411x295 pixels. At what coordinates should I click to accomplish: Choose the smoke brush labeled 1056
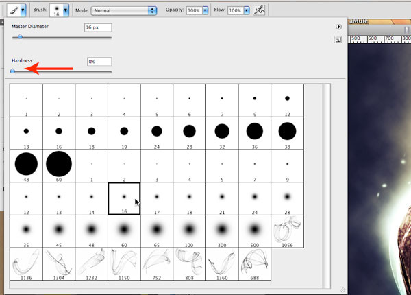tap(287, 231)
